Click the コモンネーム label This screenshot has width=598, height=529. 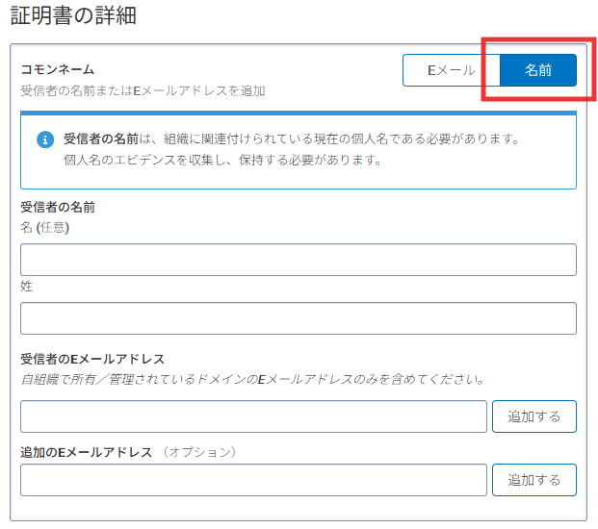click(x=58, y=69)
